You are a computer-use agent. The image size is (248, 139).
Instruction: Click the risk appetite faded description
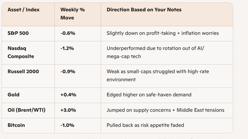[145, 125]
